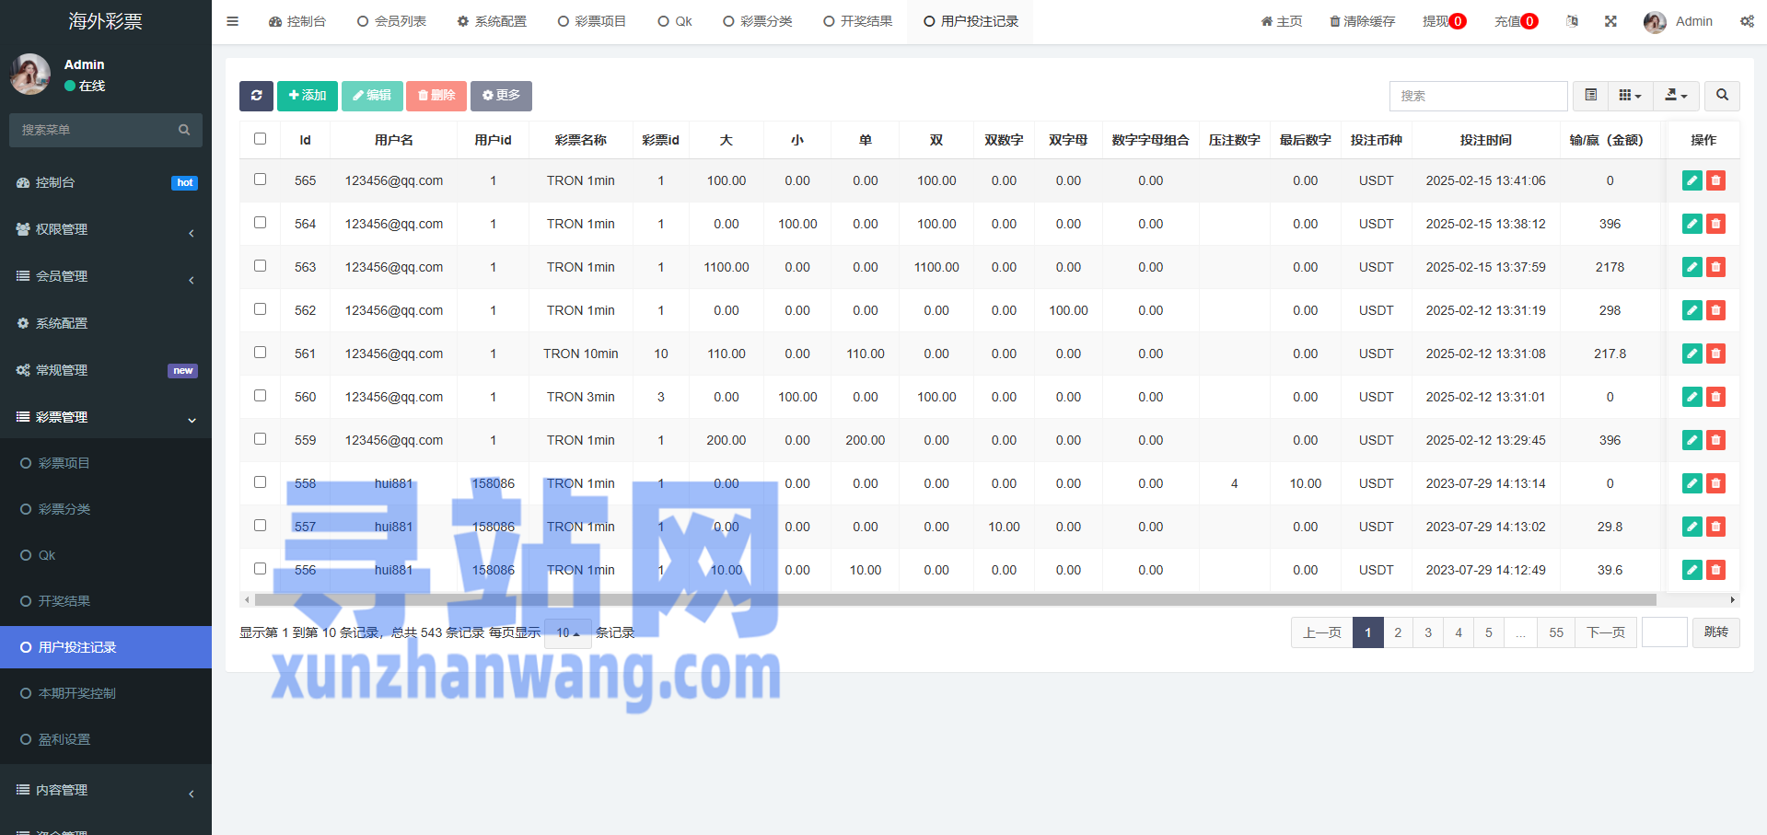The width and height of the screenshot is (1767, 835).
Task: Click the green 添加 add button
Action: click(308, 96)
